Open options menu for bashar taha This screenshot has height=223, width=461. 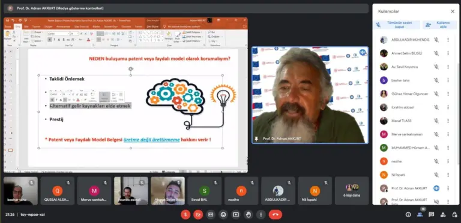[x=448, y=80]
